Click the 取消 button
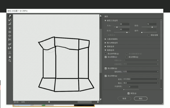 [x=125, y=98]
